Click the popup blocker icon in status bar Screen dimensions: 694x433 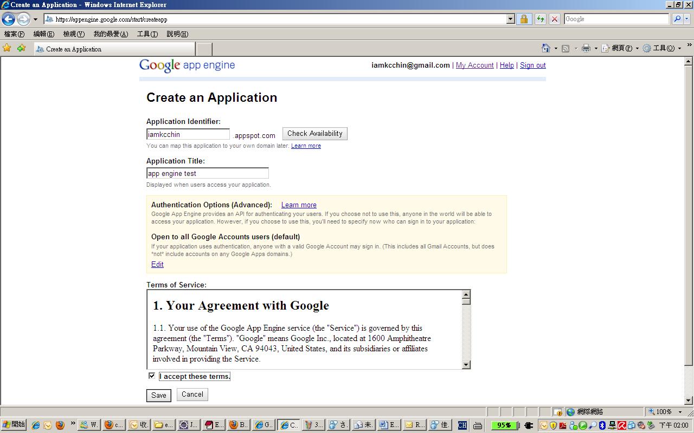pos(557,412)
